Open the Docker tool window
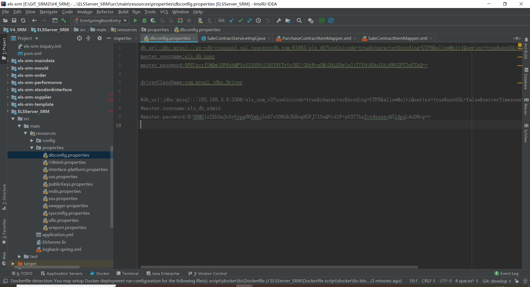The width and height of the screenshot is (530, 287). [100, 273]
